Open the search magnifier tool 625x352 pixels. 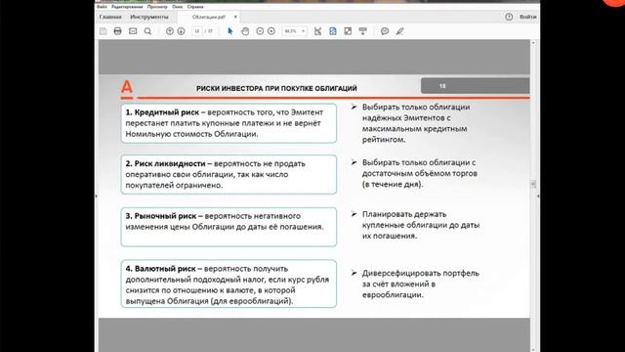[x=147, y=31]
